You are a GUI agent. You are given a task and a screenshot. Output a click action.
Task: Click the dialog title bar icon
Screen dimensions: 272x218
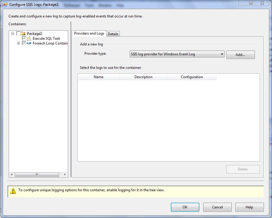(5, 5)
